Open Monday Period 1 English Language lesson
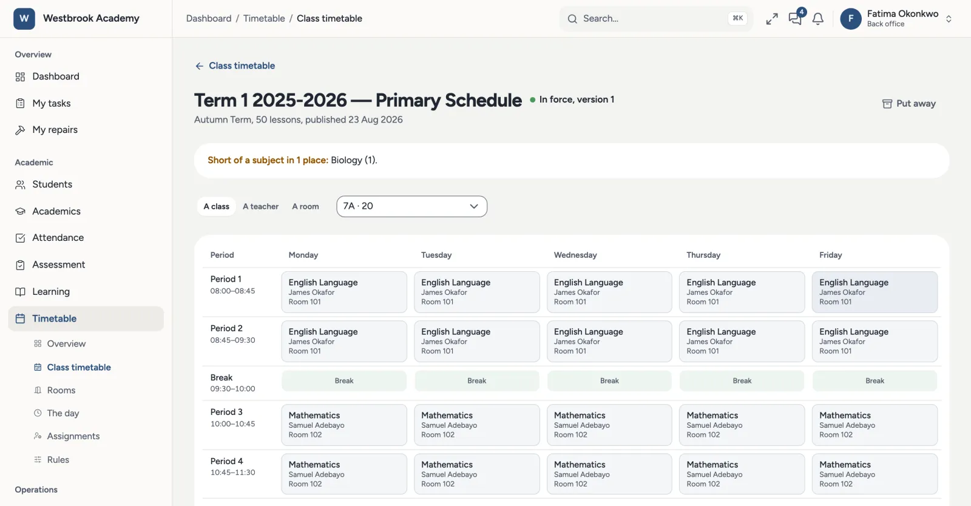Screen dimensions: 971x506 tap(344, 292)
